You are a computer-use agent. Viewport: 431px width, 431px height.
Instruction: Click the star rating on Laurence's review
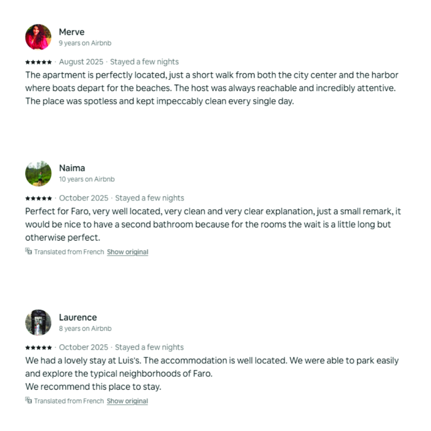tap(39, 348)
